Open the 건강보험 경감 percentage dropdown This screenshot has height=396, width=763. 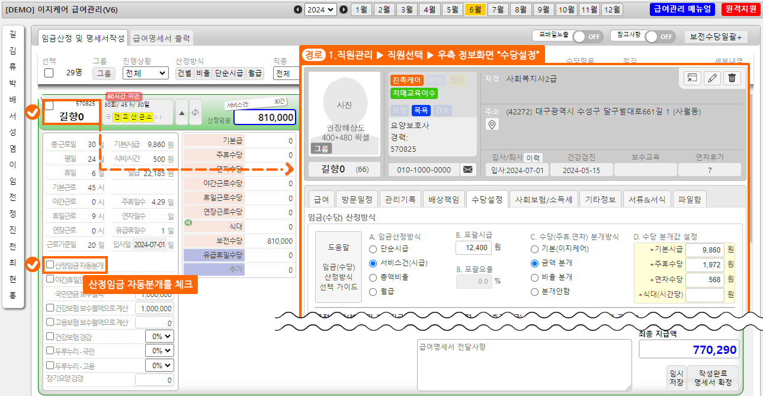pos(160,337)
